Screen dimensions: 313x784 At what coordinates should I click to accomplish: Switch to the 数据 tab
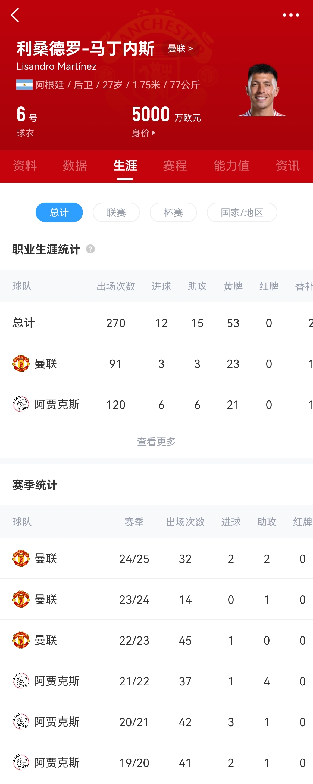pos(75,166)
